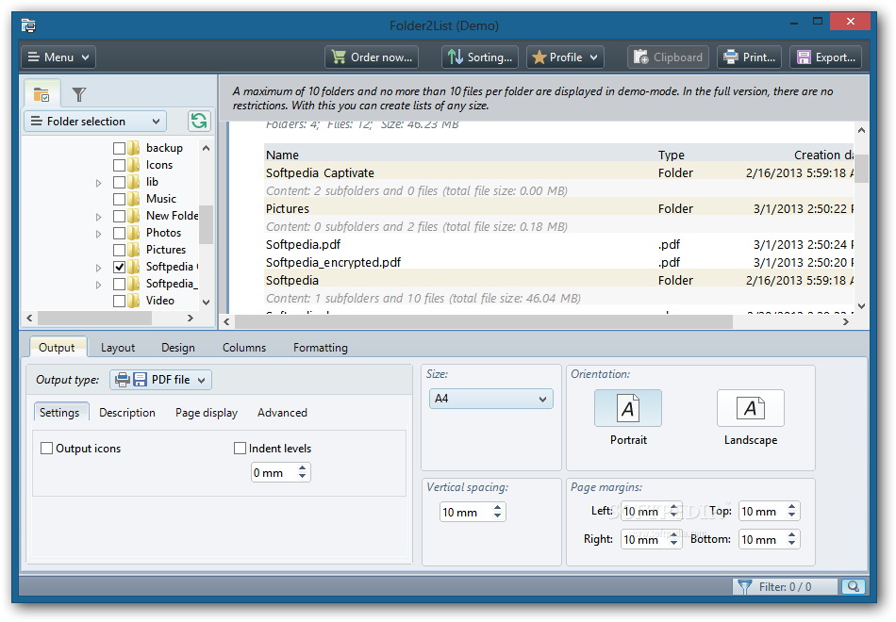Open Export with the floppy disk button
Viewport: 896px width, 622px height.
click(x=825, y=57)
